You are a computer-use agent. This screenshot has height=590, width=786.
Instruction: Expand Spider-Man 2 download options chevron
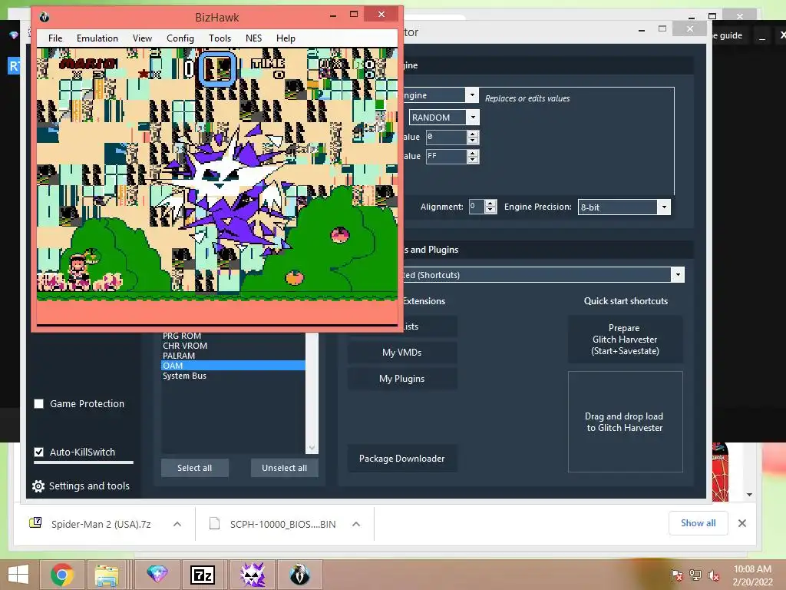tap(177, 524)
